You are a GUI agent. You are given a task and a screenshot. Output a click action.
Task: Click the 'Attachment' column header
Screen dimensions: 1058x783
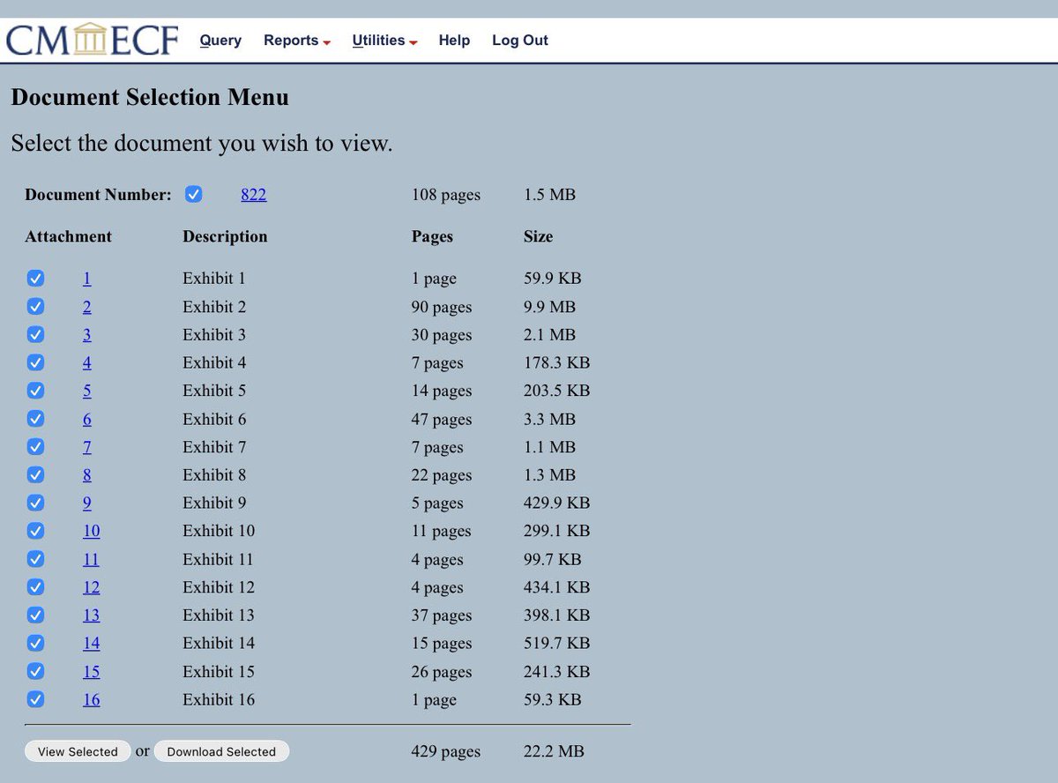69,236
